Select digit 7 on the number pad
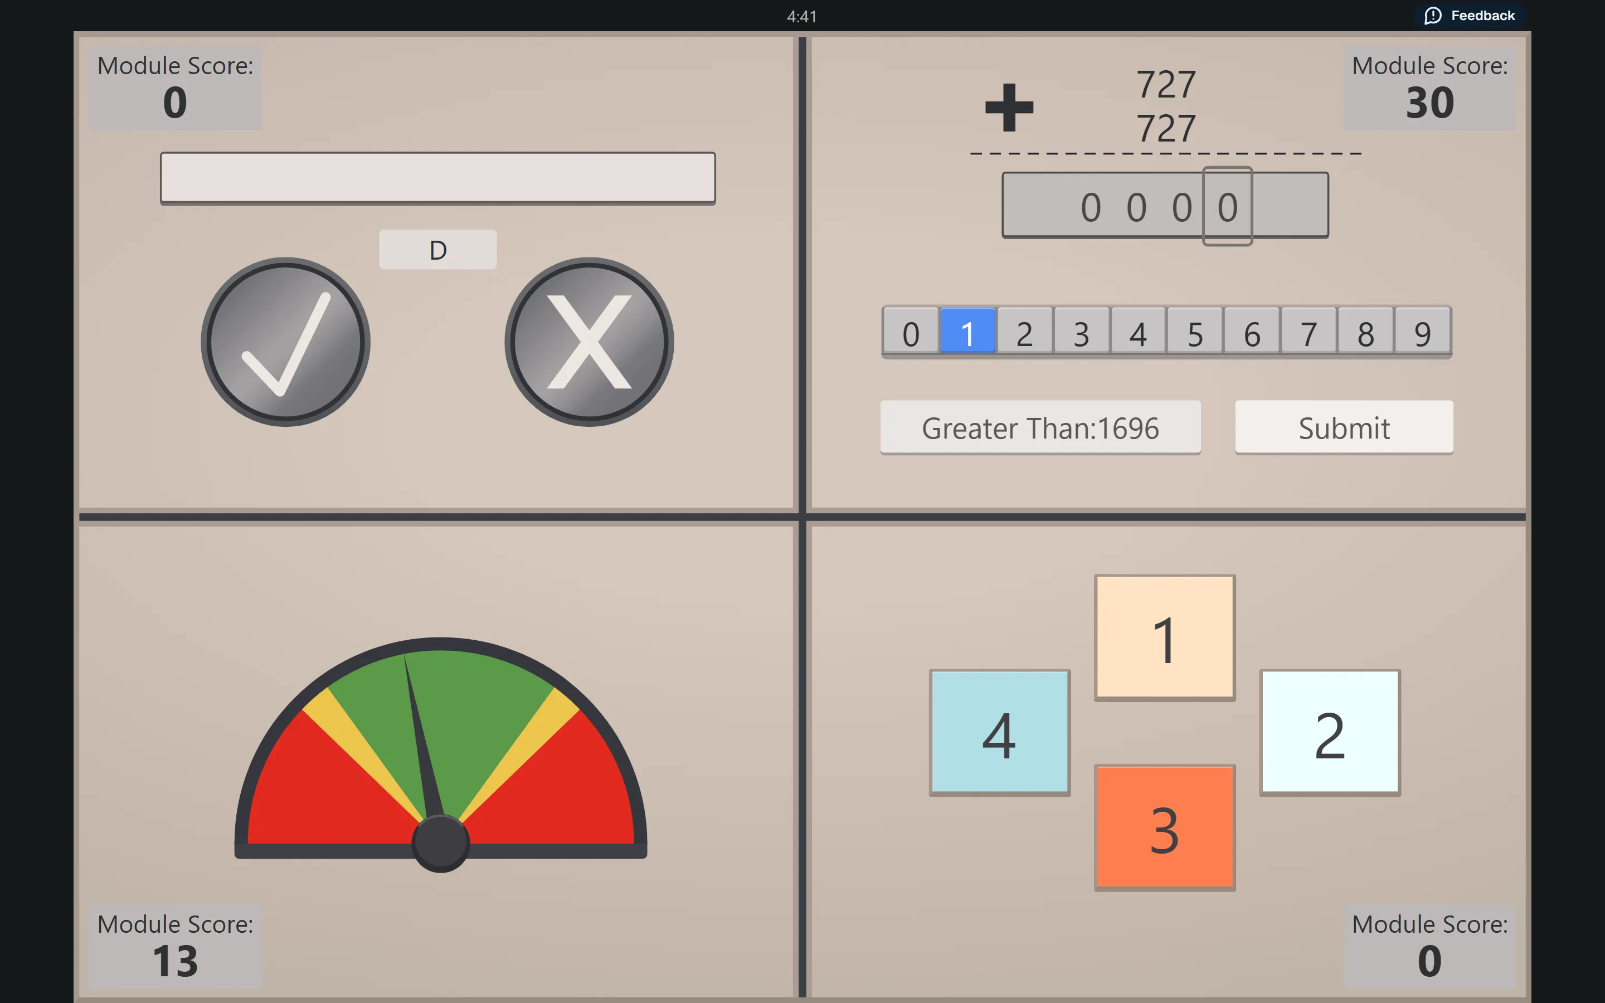 [x=1309, y=332]
